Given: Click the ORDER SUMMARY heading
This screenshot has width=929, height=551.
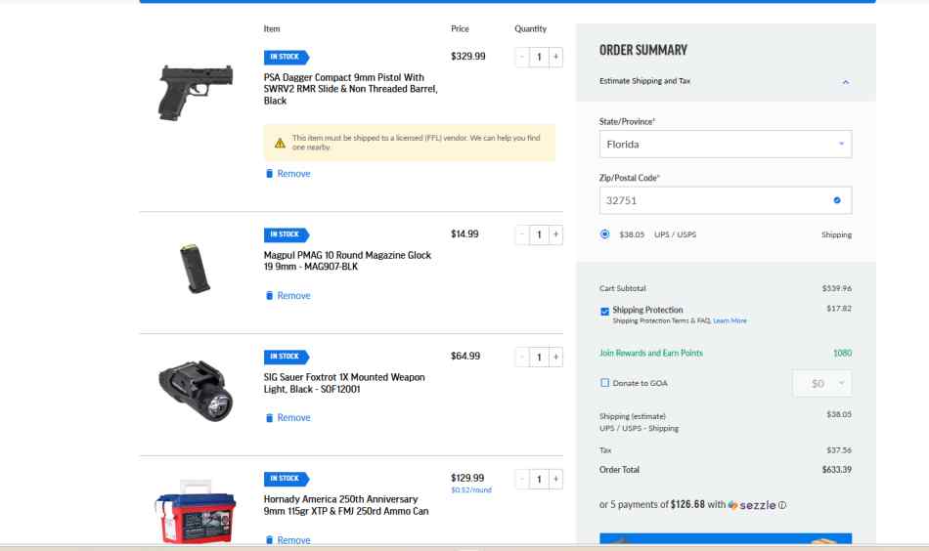Looking at the screenshot, I should point(642,50).
